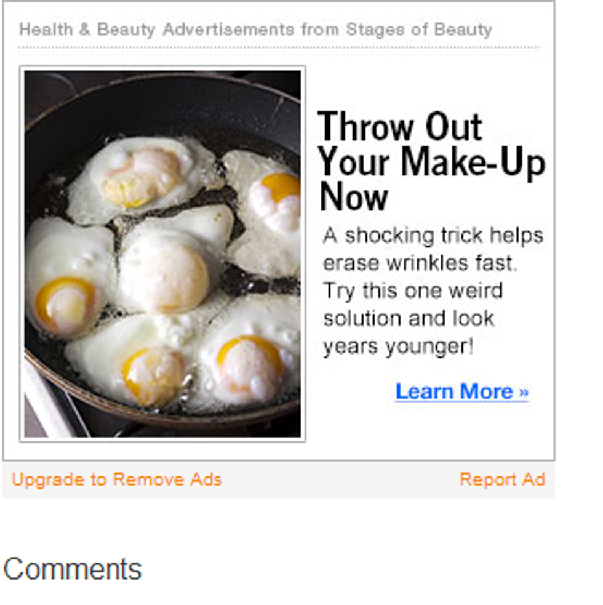The width and height of the screenshot is (603, 605).
Task: Click the "years younger!" text
Action: click(x=397, y=347)
